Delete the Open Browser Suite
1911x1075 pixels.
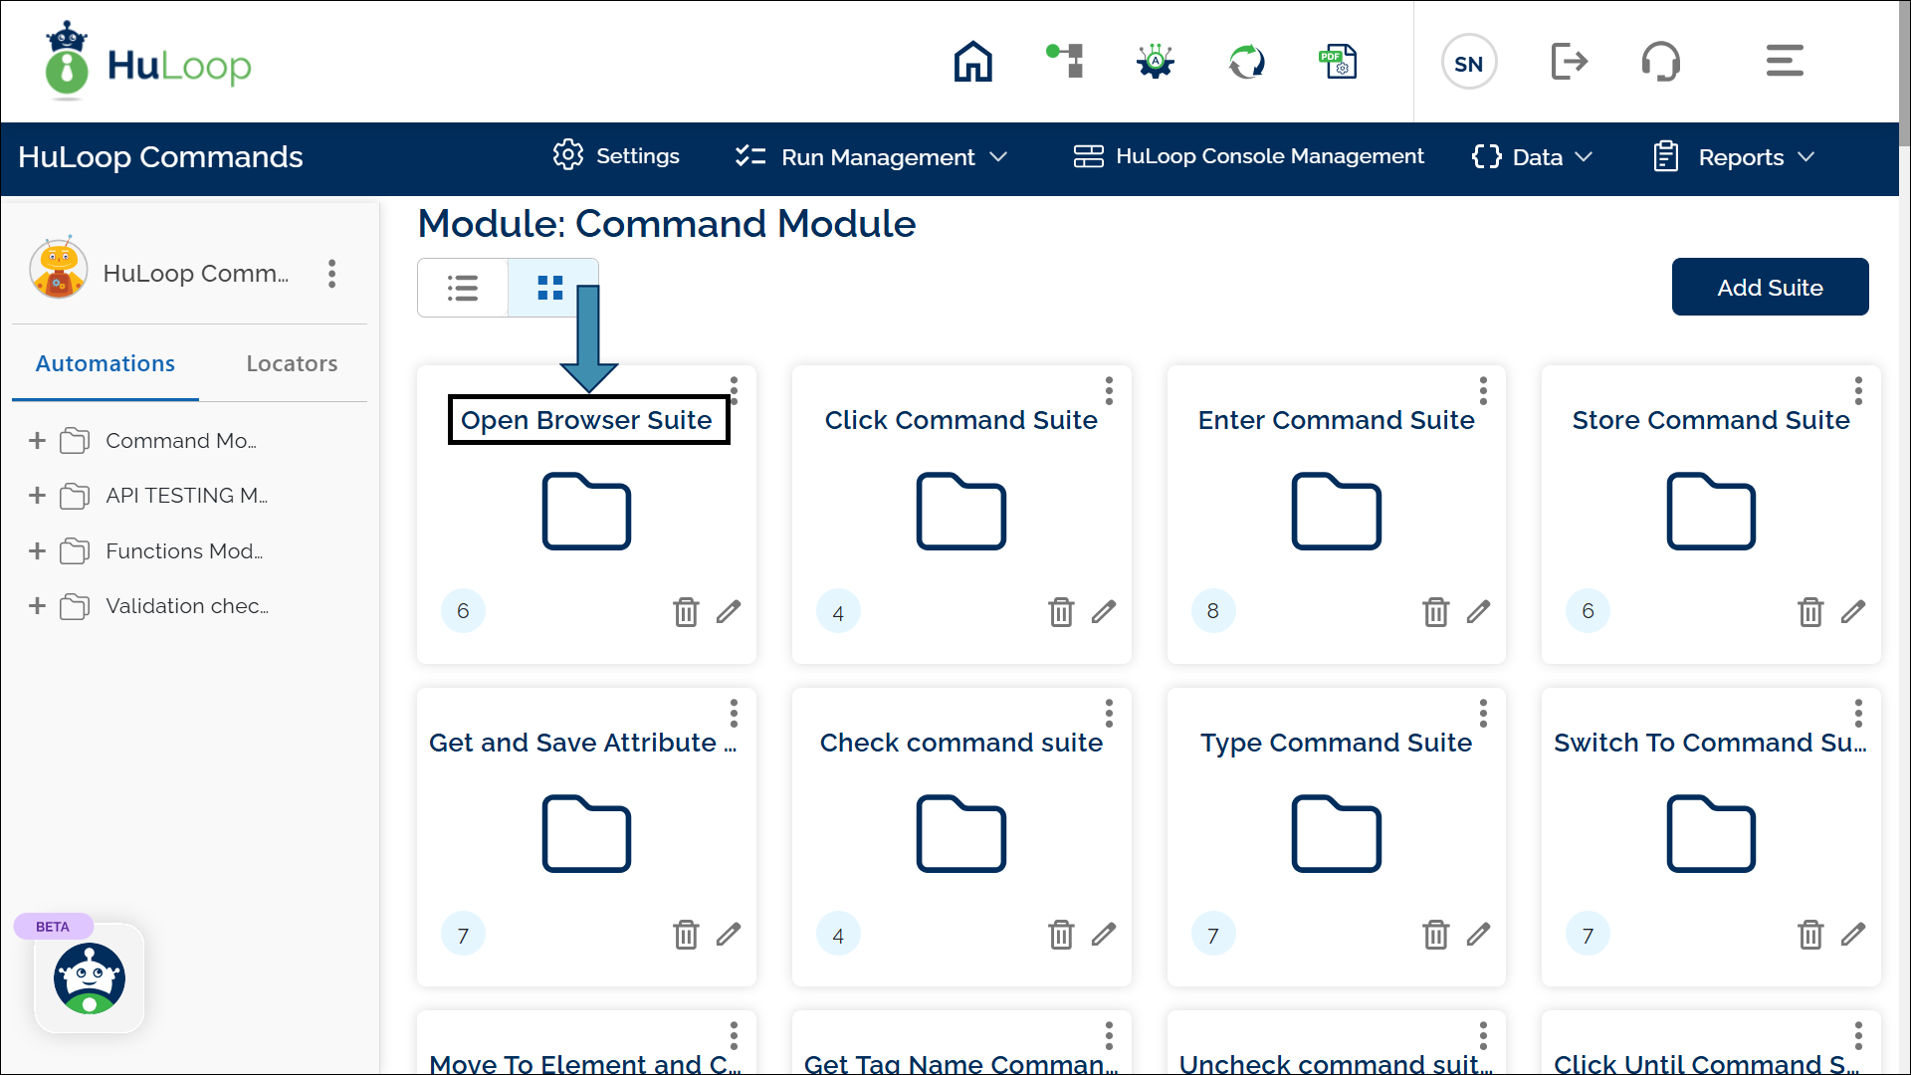[x=686, y=611]
